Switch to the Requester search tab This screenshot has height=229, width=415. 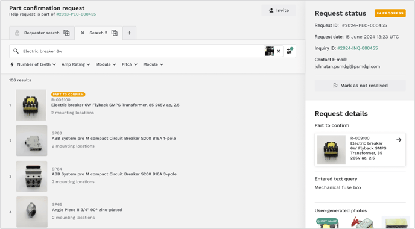coord(42,33)
